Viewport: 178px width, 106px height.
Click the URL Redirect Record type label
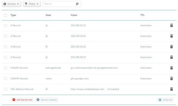(x=22, y=89)
